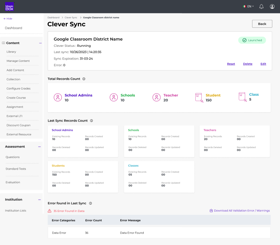Click the Schools person icon
Image resolution: width=280 pixels, height=245 pixels.
click(114, 97)
